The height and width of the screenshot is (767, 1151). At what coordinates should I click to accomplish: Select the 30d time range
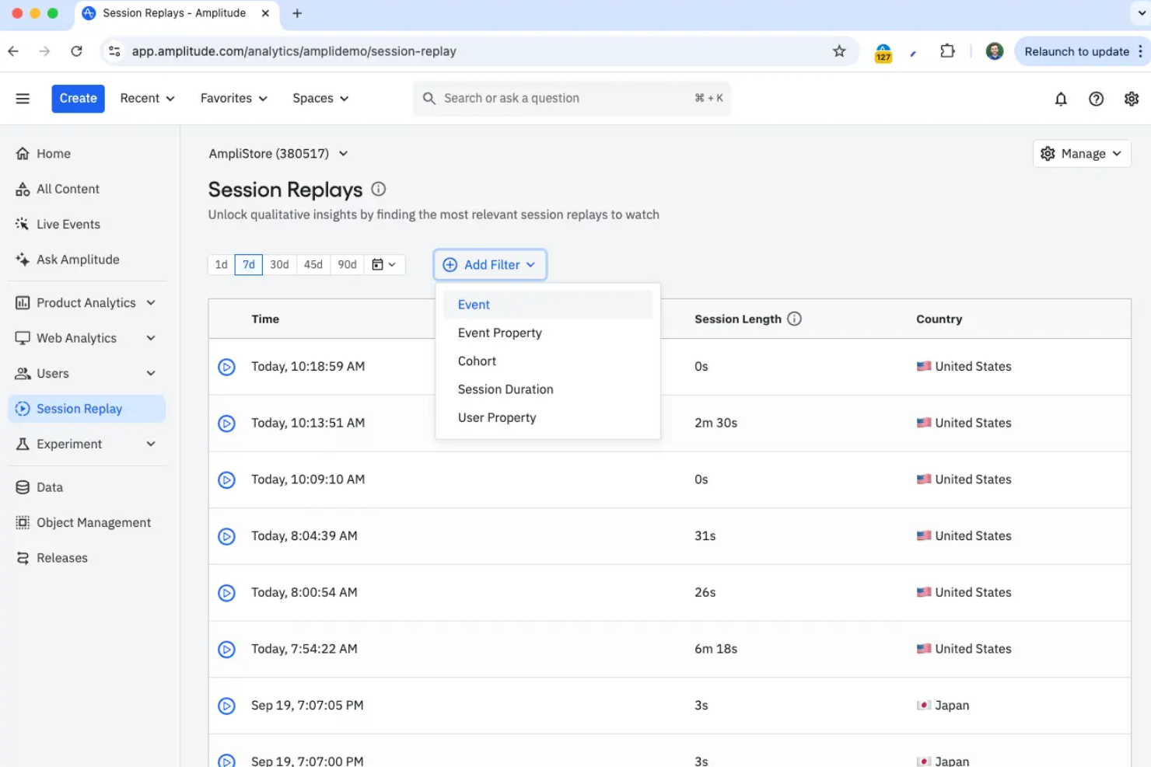point(279,265)
